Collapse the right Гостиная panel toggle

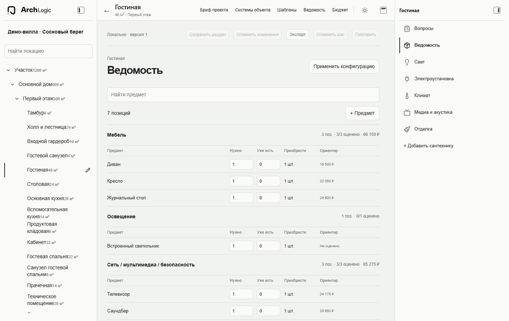[x=497, y=10]
